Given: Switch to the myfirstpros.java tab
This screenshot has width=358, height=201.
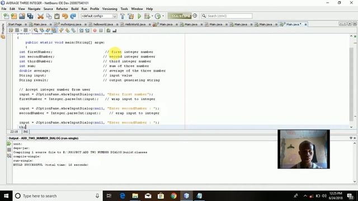Looking at the screenshot, I should [70, 24].
